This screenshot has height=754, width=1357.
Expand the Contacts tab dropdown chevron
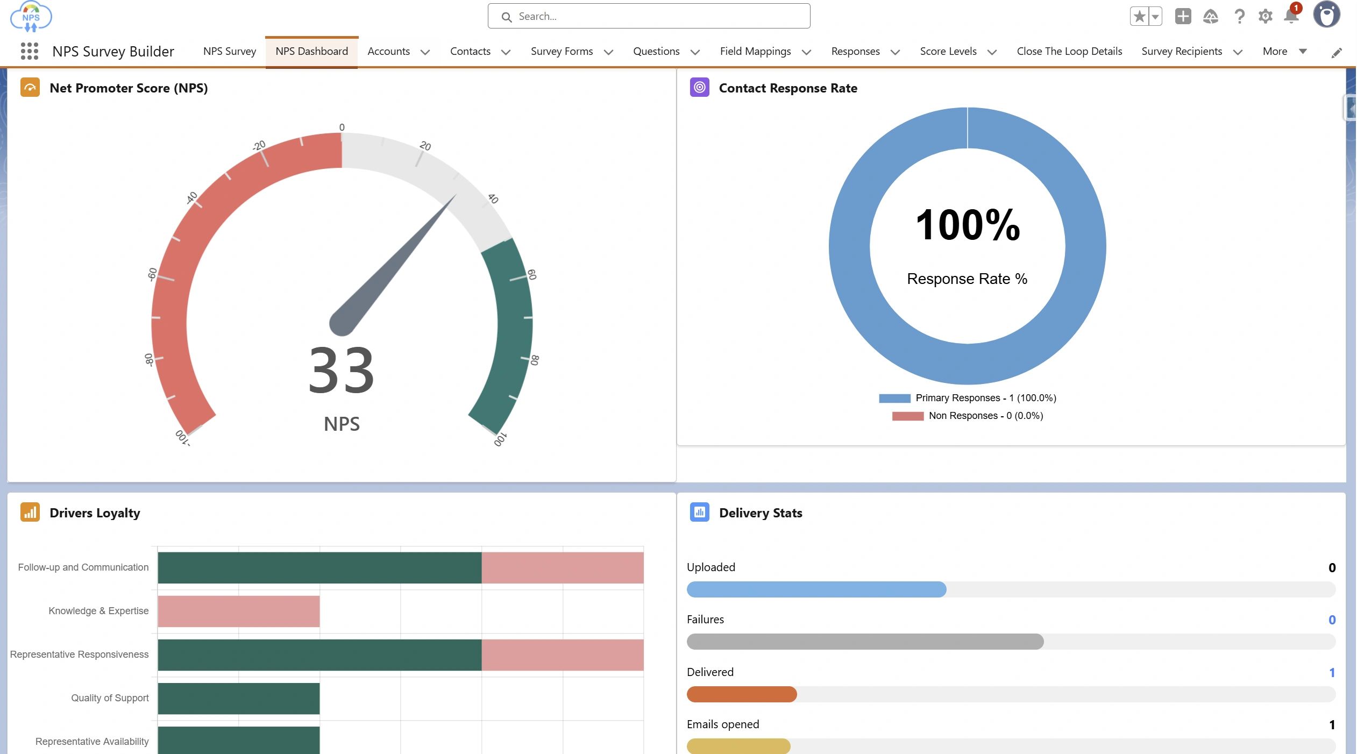click(x=506, y=52)
